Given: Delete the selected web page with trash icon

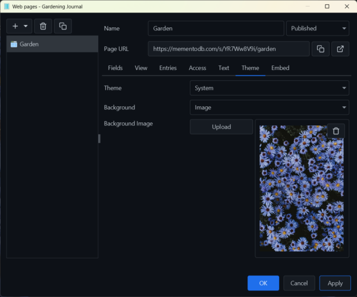Looking at the screenshot, I should [42, 26].
